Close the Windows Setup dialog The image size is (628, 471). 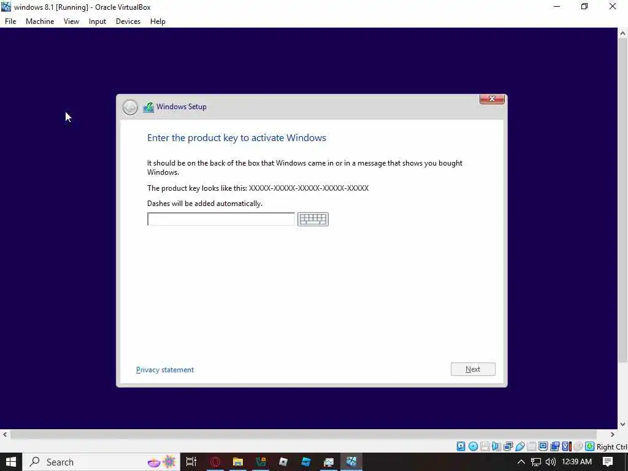tap(492, 99)
